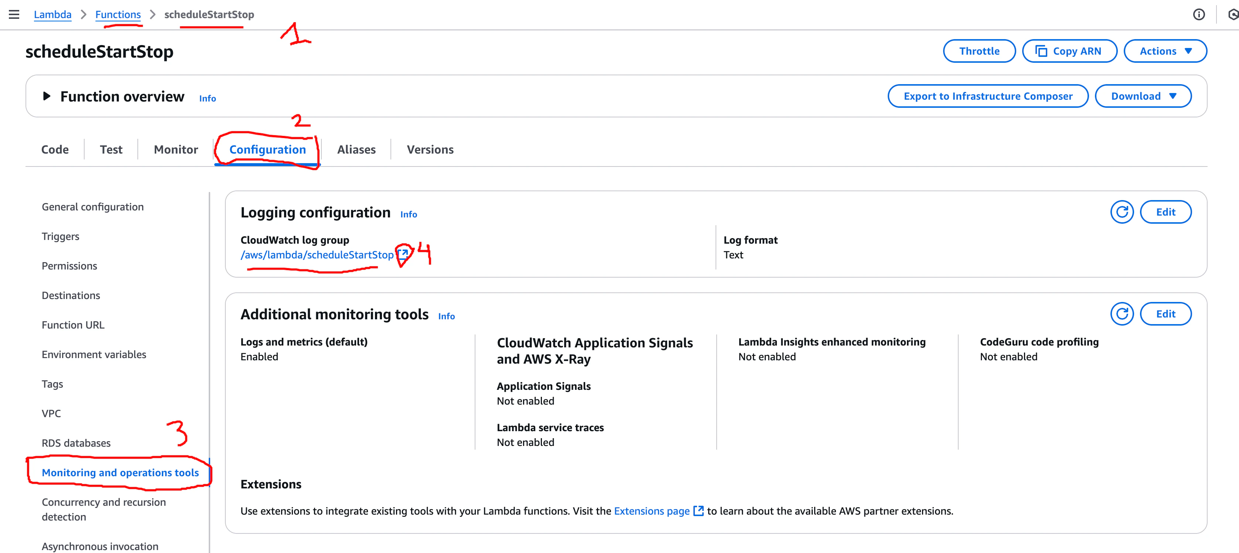Click "CodeGuru code profiling" label
1239x553 pixels.
1039,341
